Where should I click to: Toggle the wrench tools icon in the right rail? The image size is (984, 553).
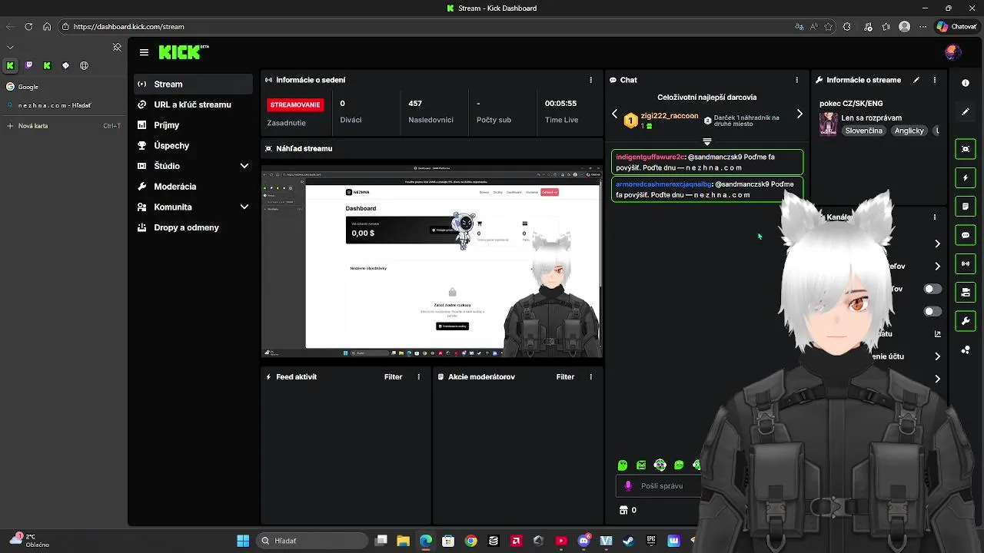pyautogui.click(x=966, y=320)
